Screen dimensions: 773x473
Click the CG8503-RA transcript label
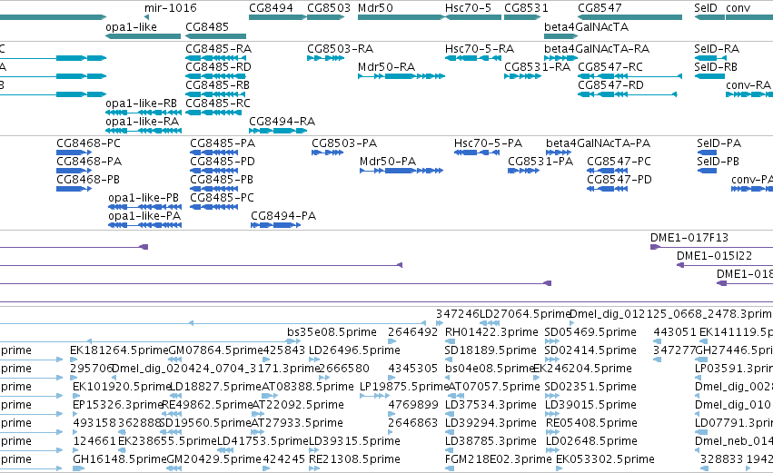pos(340,49)
